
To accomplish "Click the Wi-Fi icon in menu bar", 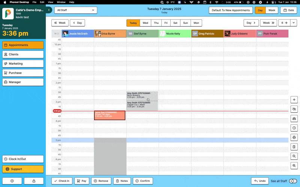I will pyautogui.click(x=217, y=2).
